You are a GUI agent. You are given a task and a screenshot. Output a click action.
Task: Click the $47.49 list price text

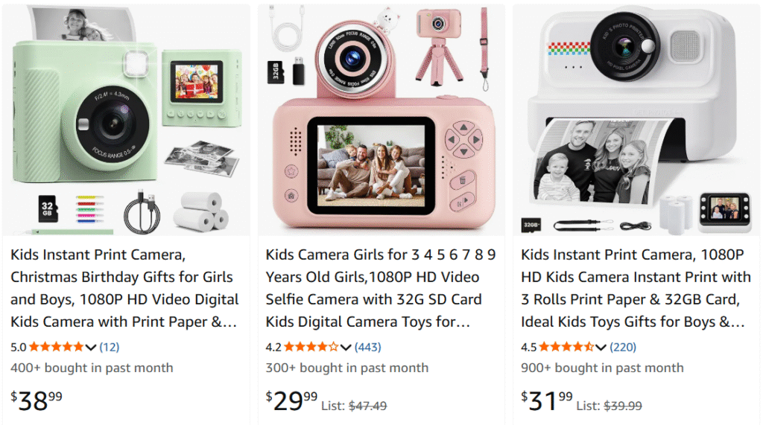pos(367,406)
